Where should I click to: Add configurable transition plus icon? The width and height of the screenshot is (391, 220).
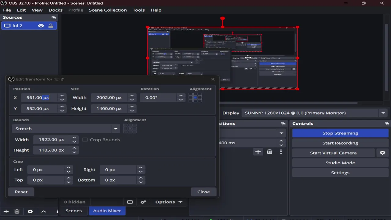258,152
